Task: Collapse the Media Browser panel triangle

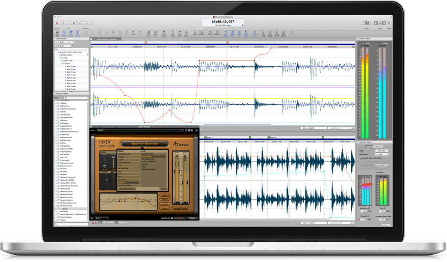Action: pyautogui.click(x=55, y=39)
